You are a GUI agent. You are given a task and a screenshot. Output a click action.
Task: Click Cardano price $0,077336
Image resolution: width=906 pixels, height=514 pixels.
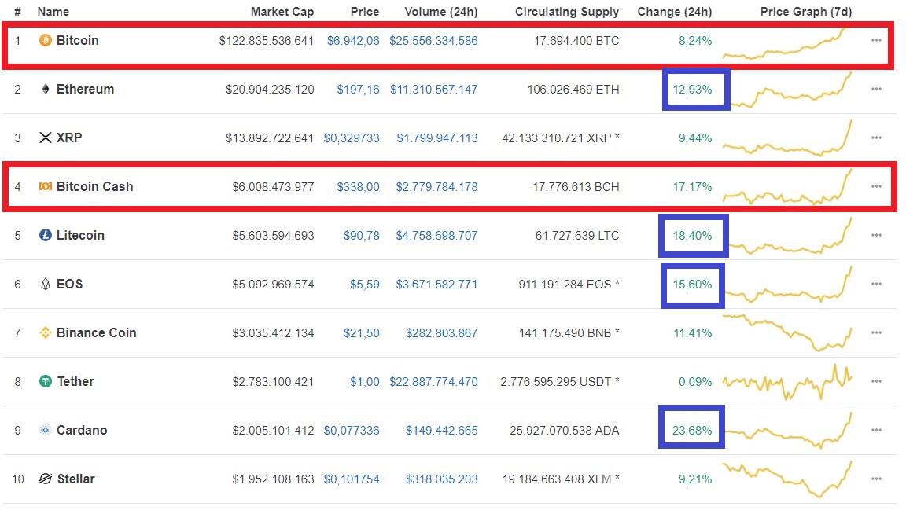[352, 430]
